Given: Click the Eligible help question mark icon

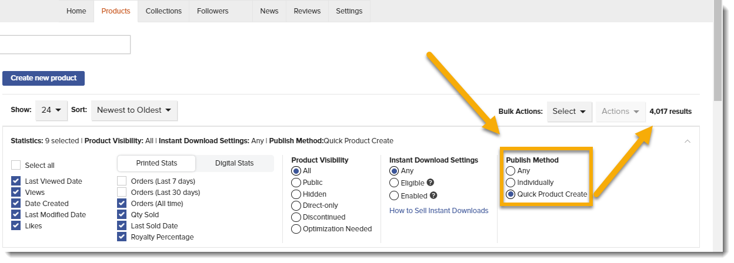Looking at the screenshot, I should (x=431, y=183).
